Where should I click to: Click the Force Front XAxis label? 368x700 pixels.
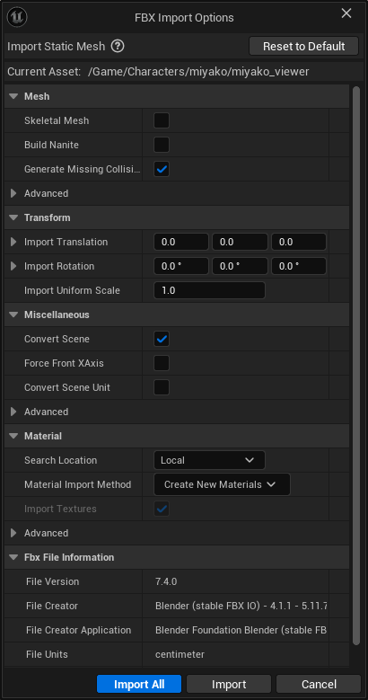(64, 363)
